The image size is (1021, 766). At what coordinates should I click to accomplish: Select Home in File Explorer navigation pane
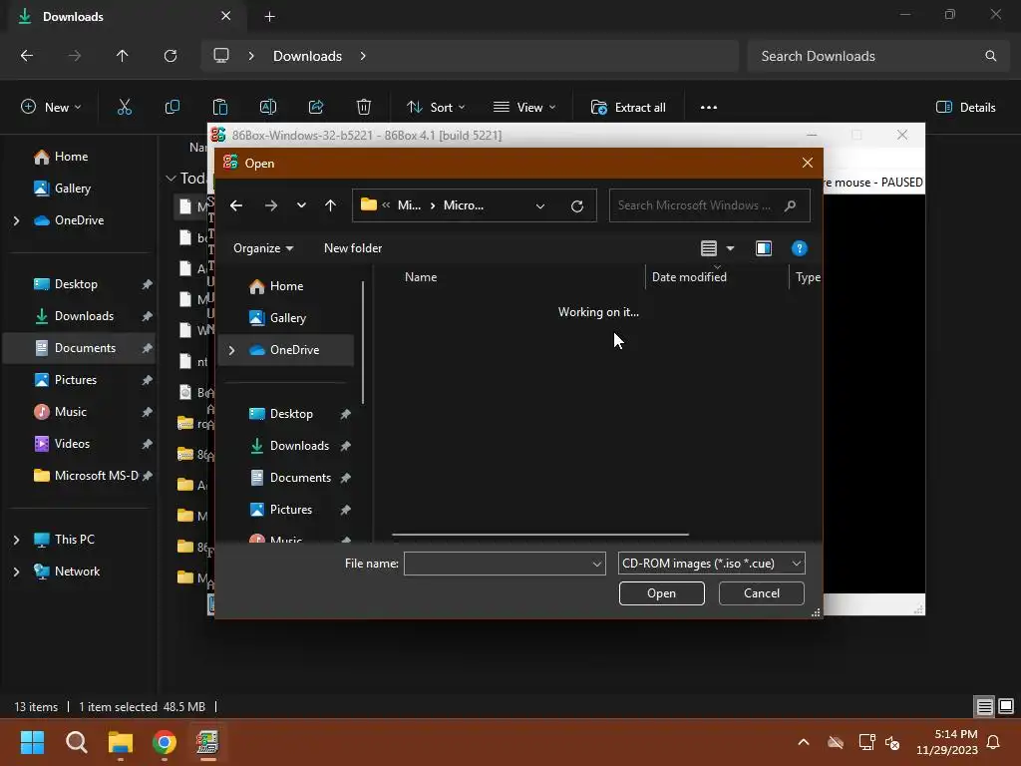(61, 157)
